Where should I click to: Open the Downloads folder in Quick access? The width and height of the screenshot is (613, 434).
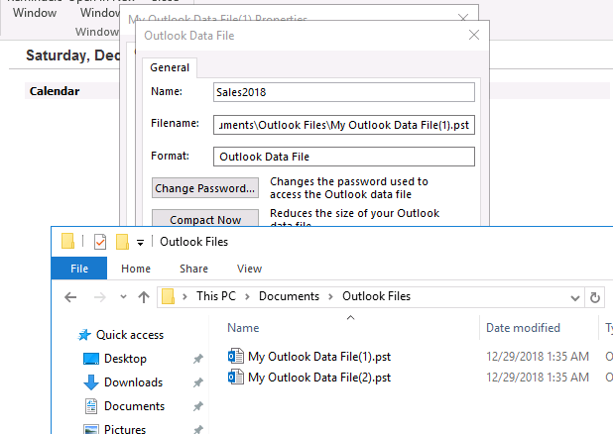coord(133,382)
